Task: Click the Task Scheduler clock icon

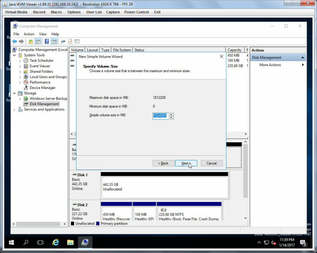Action: 26,60
